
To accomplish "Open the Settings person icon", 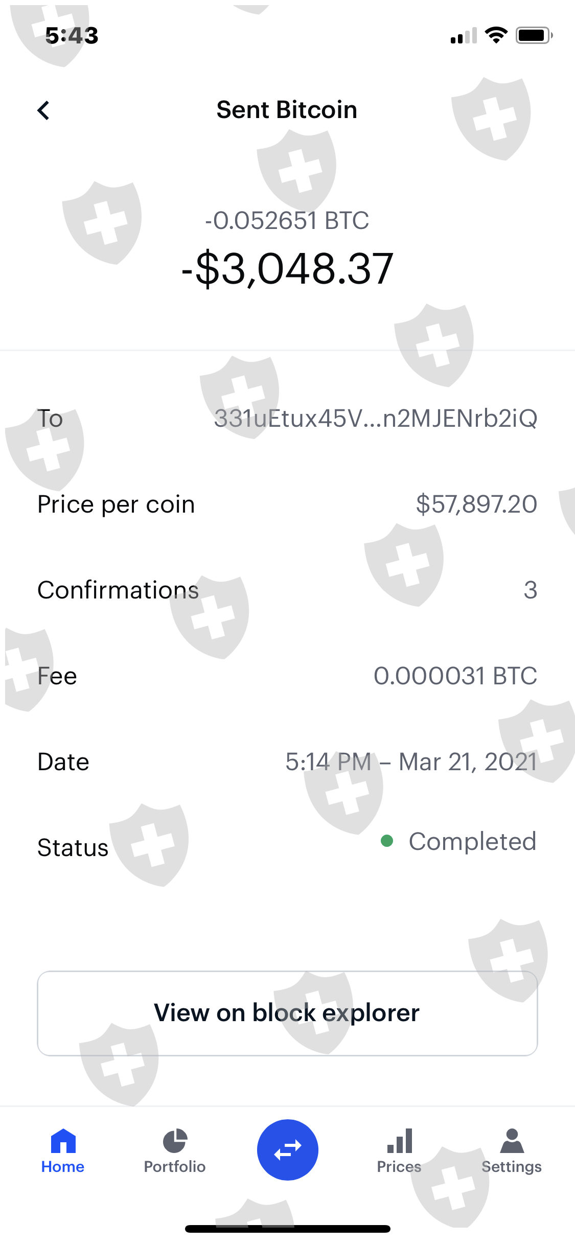I will pos(512,1141).
